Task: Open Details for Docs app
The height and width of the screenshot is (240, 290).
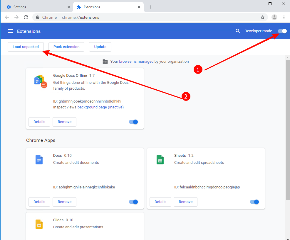Action: (39, 202)
